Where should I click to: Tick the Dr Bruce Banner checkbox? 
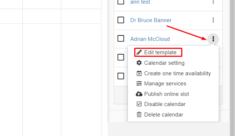(x=121, y=20)
